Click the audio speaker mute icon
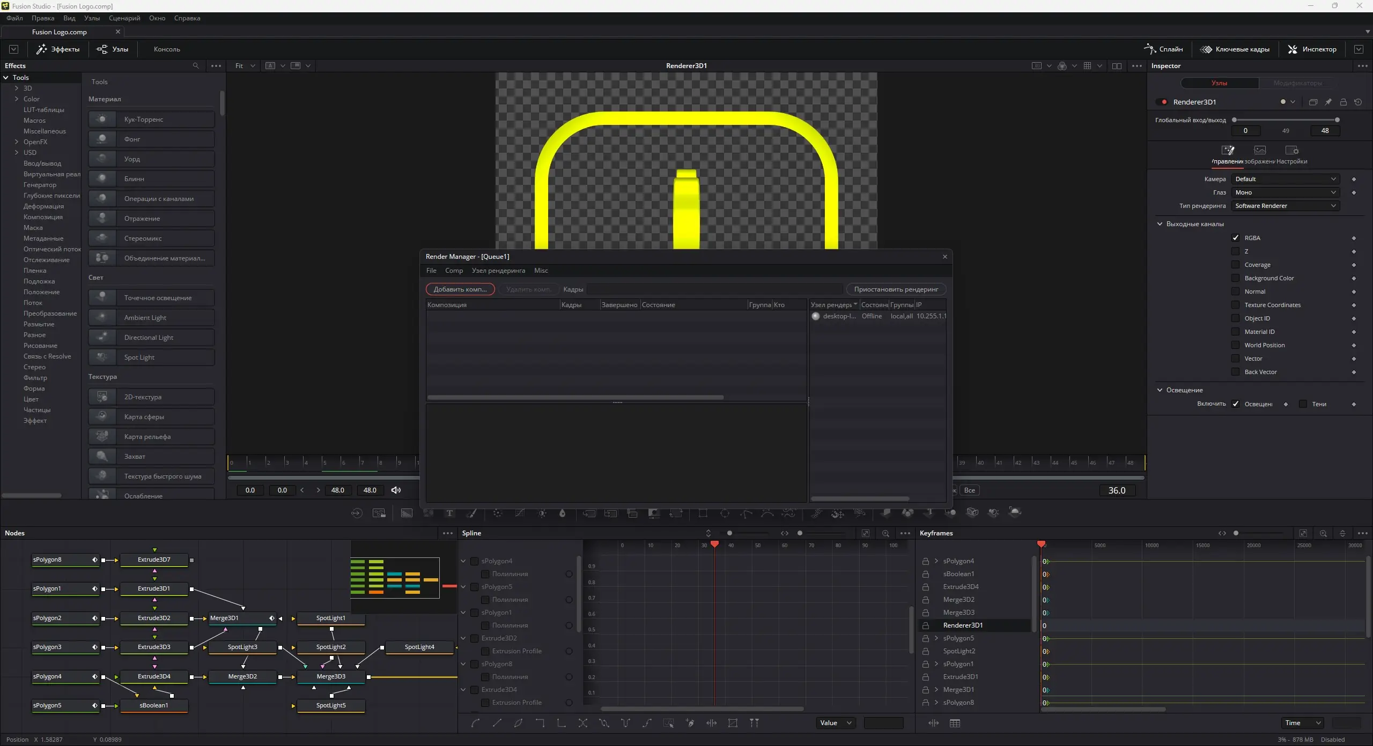Image resolution: width=1373 pixels, height=746 pixels. pyautogui.click(x=396, y=490)
